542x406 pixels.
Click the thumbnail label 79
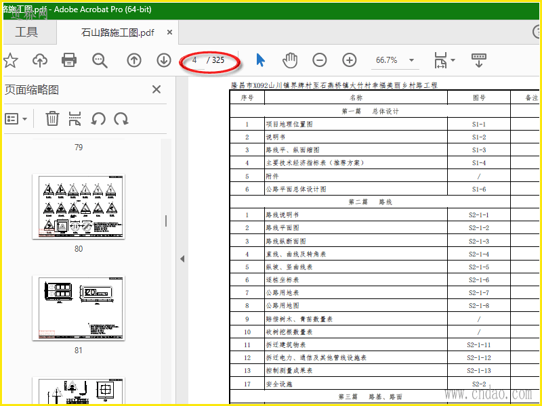pyautogui.click(x=79, y=148)
